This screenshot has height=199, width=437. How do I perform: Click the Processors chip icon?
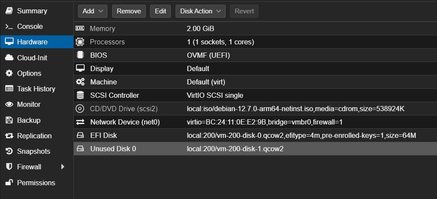(x=80, y=42)
